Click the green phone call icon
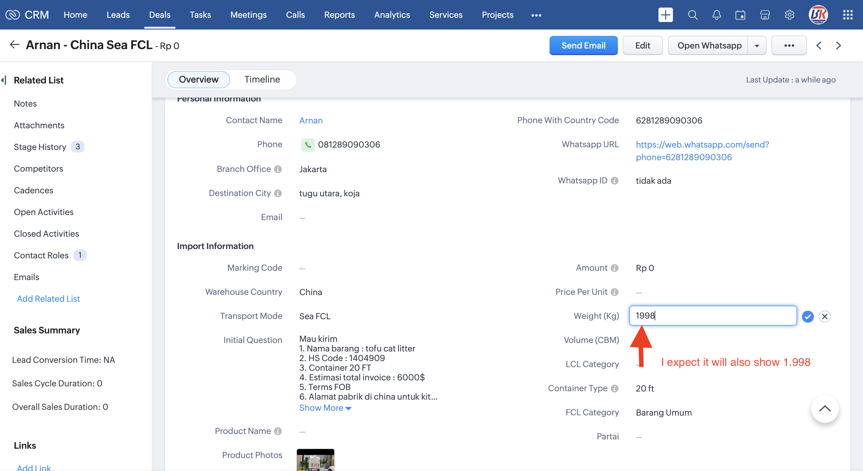The image size is (863, 471). pos(307,145)
